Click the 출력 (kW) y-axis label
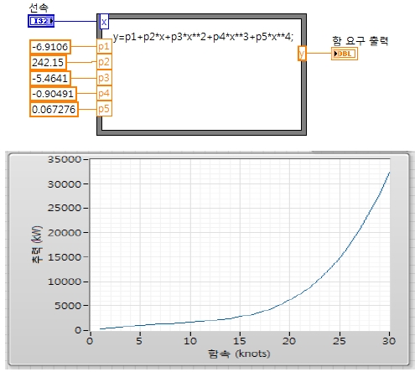The image size is (420, 372). (37, 245)
